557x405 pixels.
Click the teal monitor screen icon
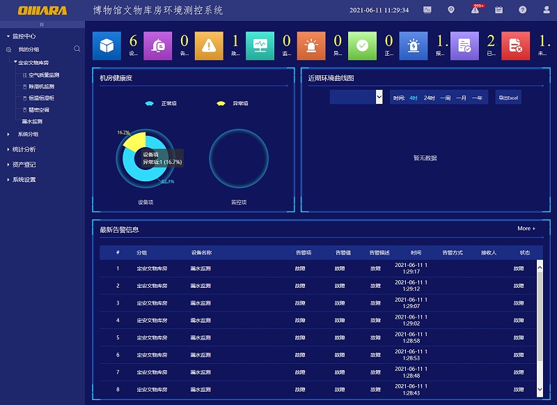pos(260,45)
